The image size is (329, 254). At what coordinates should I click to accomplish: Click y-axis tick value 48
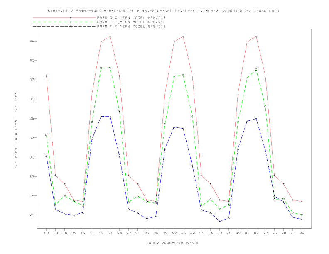coord(32,41)
